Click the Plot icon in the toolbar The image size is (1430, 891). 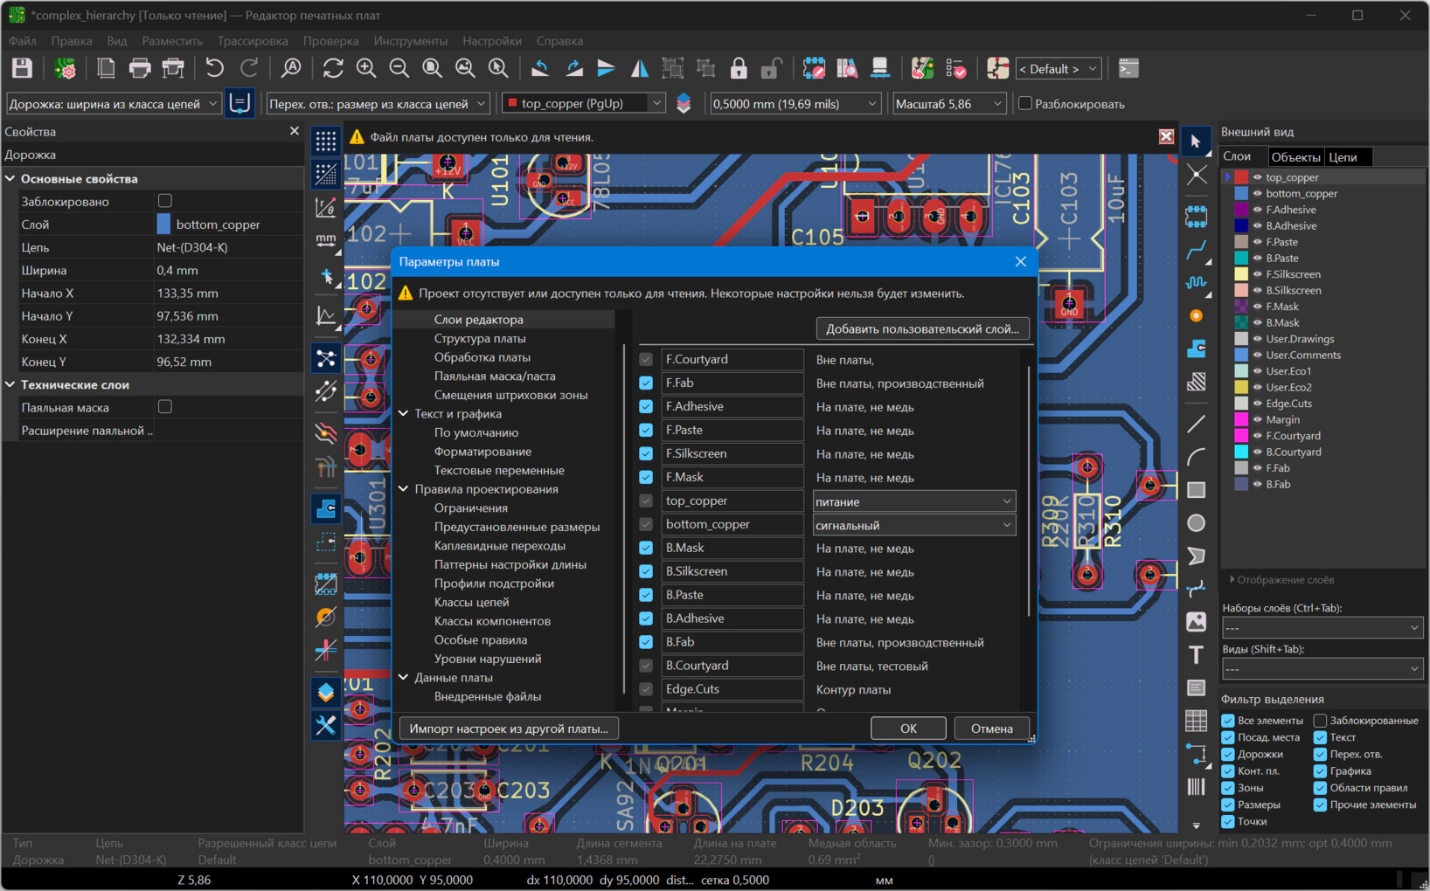[174, 68]
